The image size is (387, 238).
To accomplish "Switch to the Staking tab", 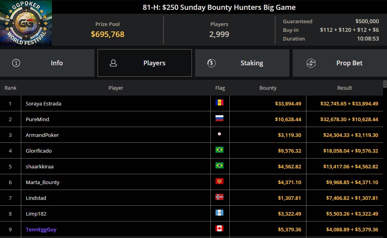I will tap(242, 63).
